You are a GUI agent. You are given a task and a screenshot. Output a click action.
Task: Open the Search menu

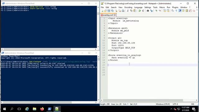[113, 7]
